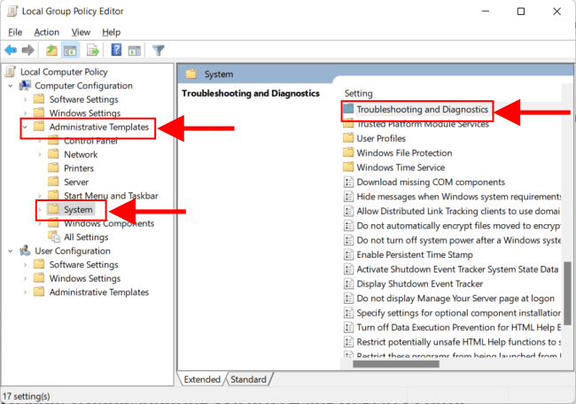Minimize the Local Group Policy Editor window
The width and height of the screenshot is (576, 404).
(x=486, y=12)
